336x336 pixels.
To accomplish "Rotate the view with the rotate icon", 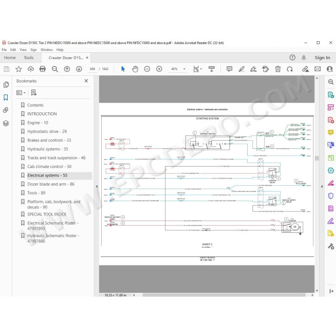I will 290,69.
